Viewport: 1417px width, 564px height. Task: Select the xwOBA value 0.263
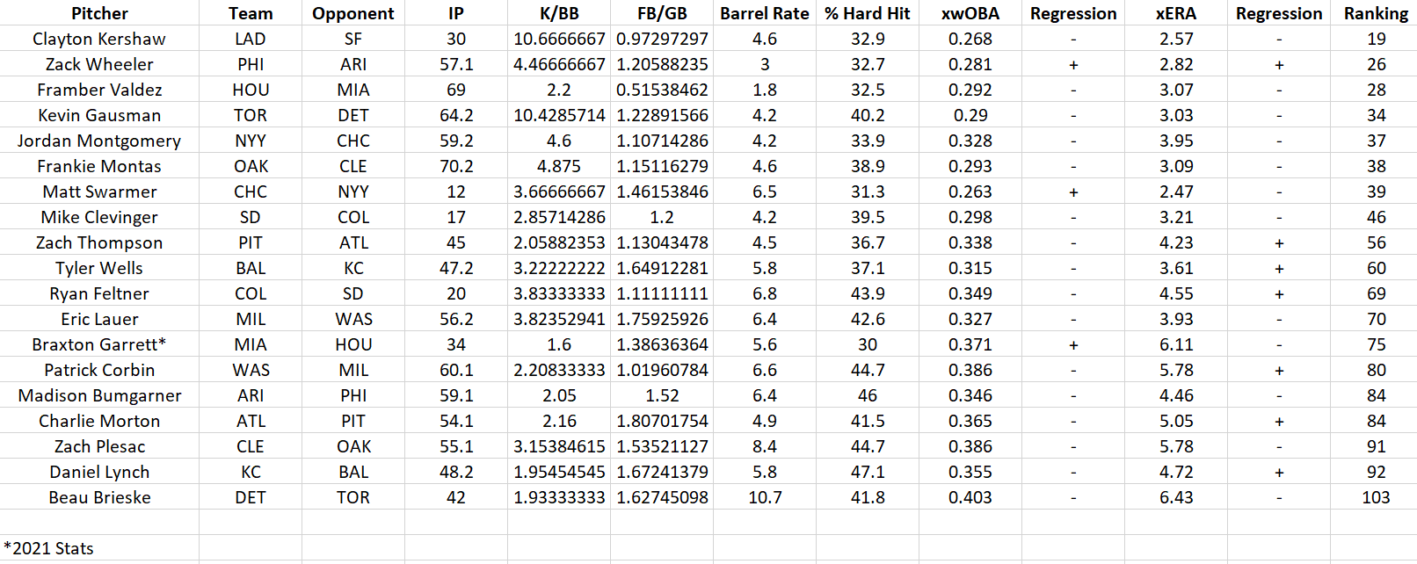click(x=970, y=192)
